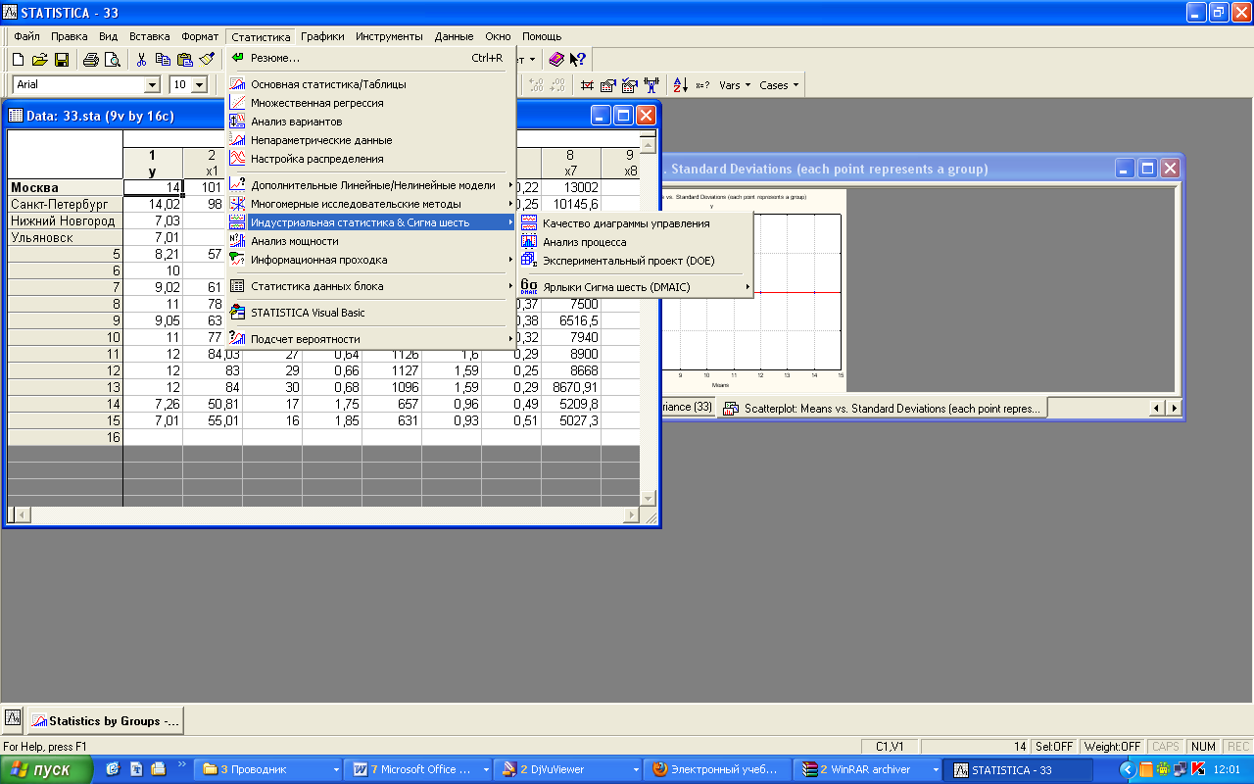Image resolution: width=1254 pixels, height=784 pixels.
Task: Paste with the clipboard icon
Action: point(184,59)
